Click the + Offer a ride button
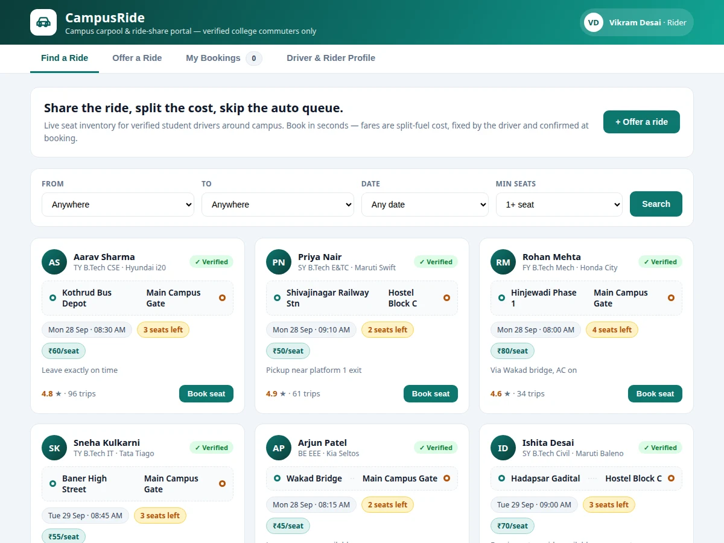 pyautogui.click(x=641, y=122)
